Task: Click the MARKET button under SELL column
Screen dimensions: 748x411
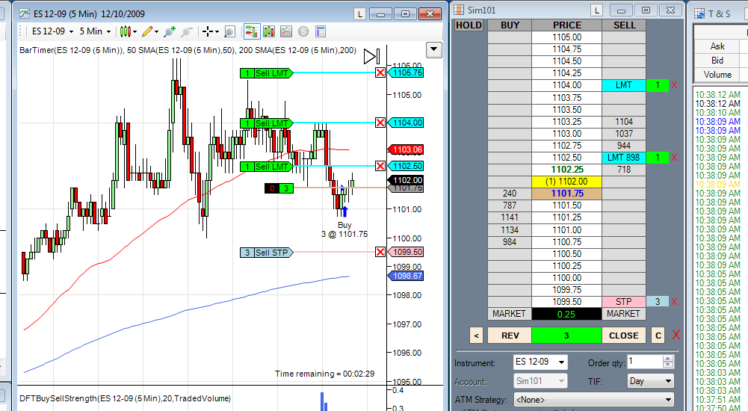Action: tap(623, 314)
